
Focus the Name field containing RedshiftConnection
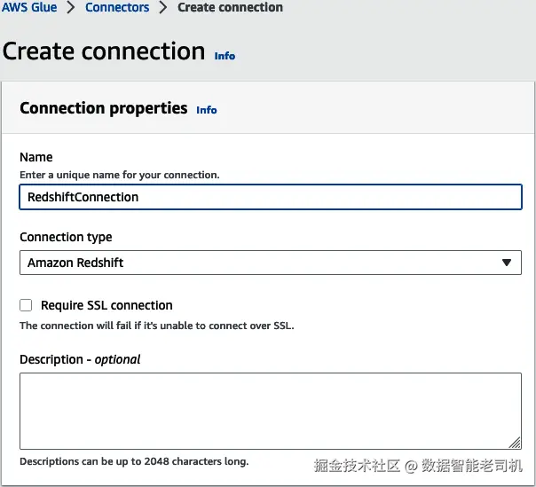[x=270, y=197]
